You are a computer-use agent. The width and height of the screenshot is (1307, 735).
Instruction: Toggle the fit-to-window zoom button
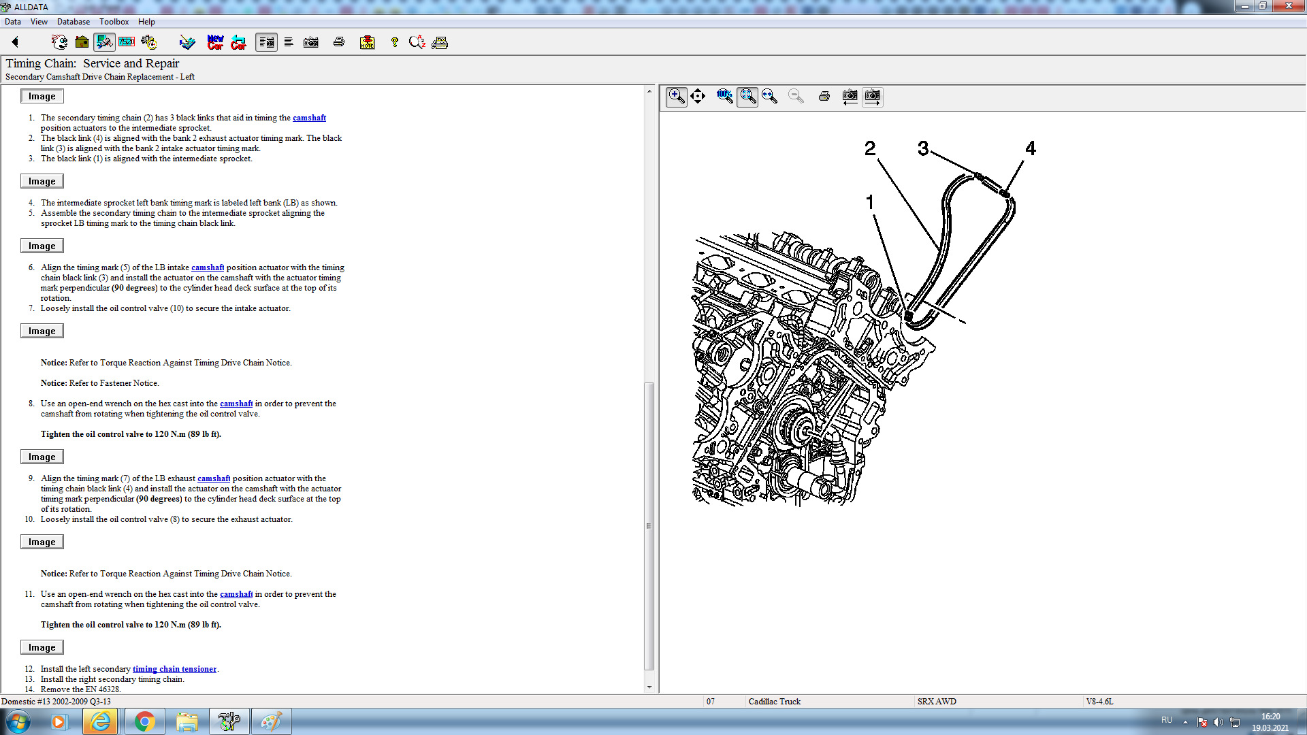pos(747,96)
